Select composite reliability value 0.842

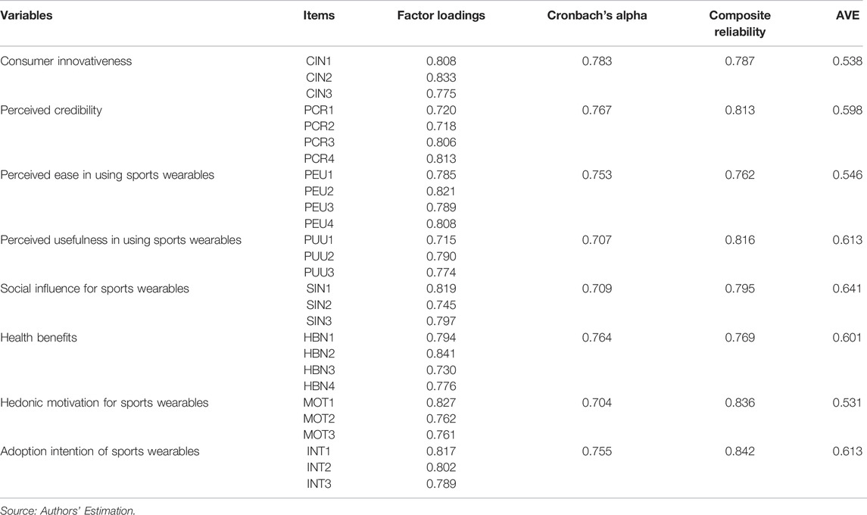739,451
